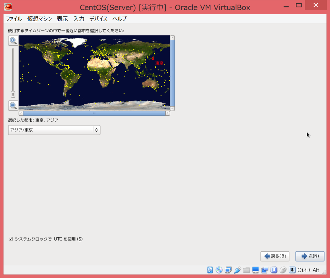
Task: Click the 戻る(B) back button
Action: point(275,256)
